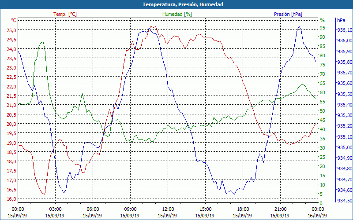Click the "20,5" temperature axis value
Screen dimensions: 353x220
pos(12,114)
